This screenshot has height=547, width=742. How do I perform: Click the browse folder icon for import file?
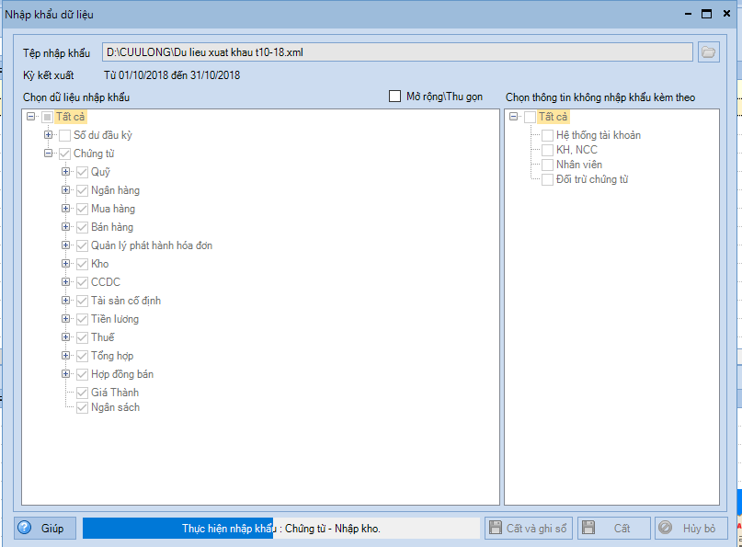click(708, 52)
